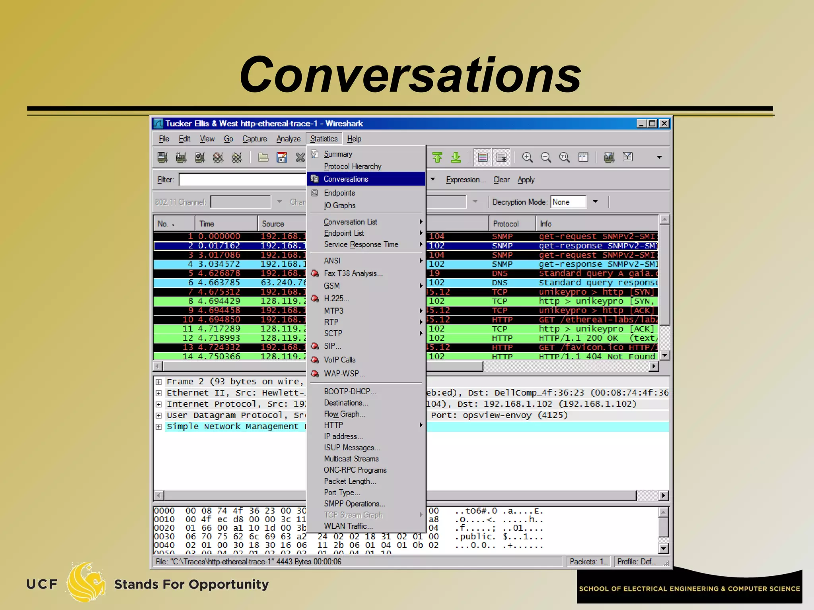Open IO Graphs from the menu
The image size is (814, 610).
click(339, 206)
